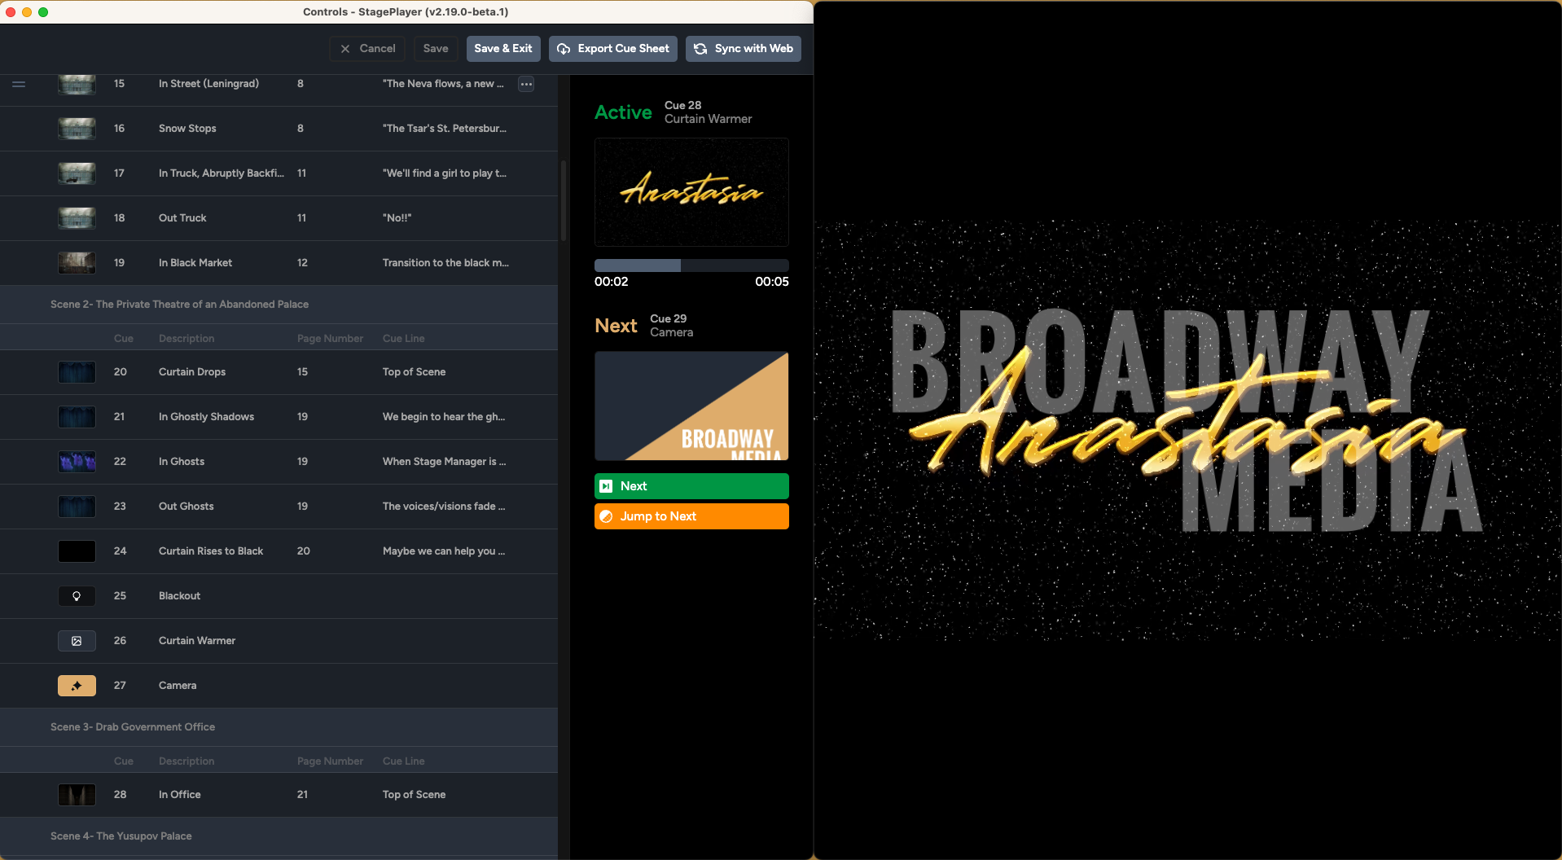
Task: Grab the drag handle for cue 15
Action: pos(19,84)
